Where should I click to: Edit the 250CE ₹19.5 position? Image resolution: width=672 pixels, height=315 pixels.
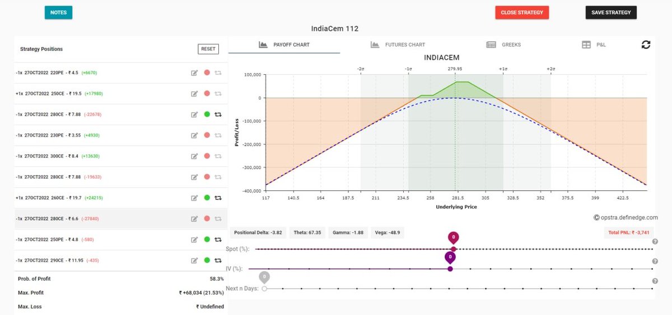pos(194,93)
